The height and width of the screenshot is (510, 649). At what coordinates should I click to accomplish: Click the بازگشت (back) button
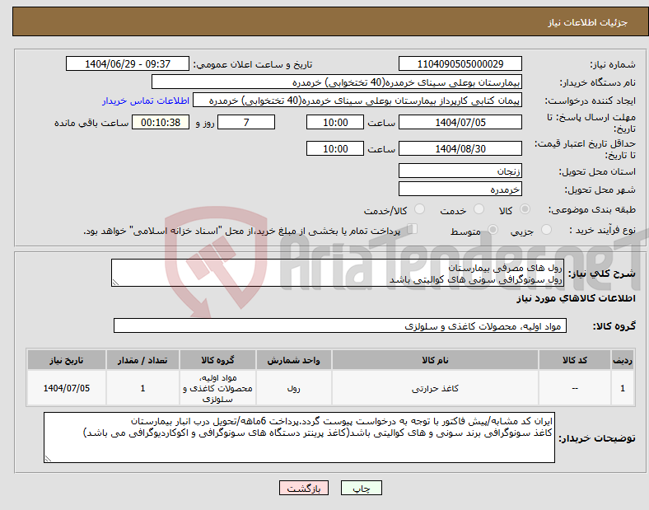(304, 488)
